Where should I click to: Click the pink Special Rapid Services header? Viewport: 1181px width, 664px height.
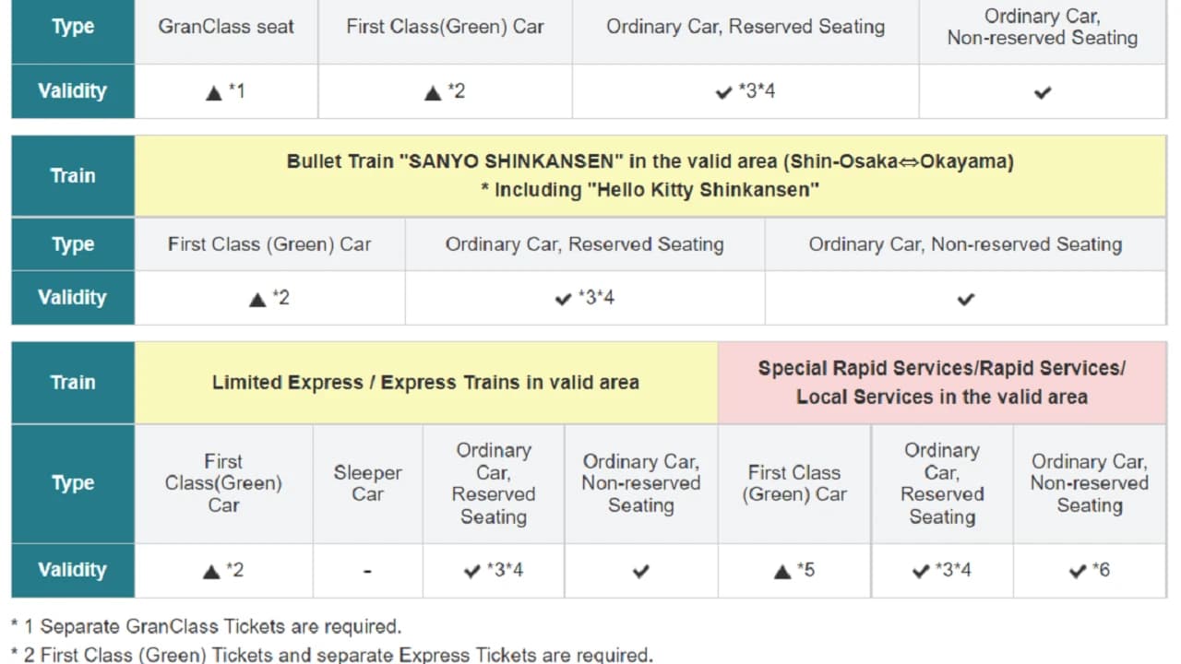[942, 382]
